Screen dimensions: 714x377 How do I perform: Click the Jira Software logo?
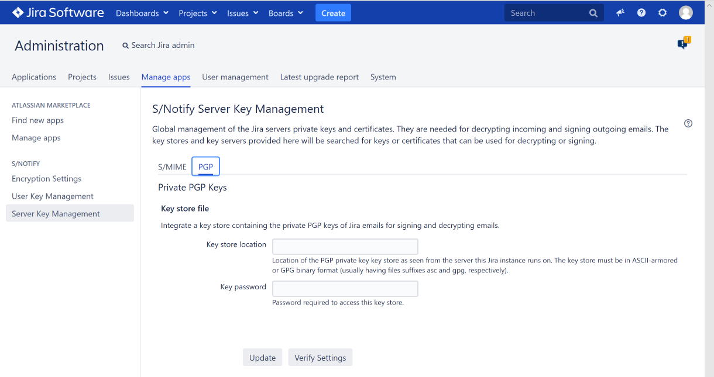(58, 13)
